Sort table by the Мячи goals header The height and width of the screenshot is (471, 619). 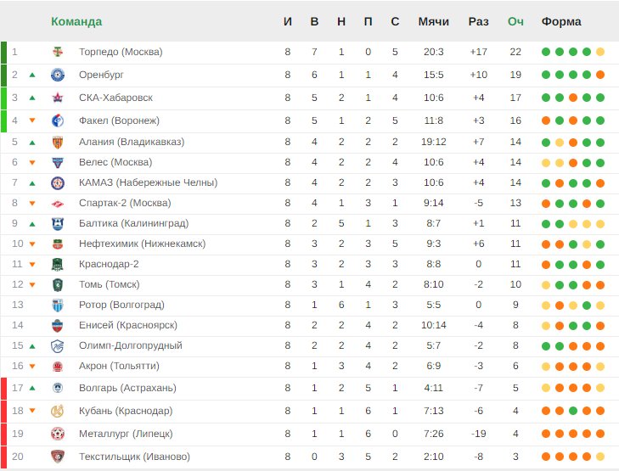click(433, 21)
